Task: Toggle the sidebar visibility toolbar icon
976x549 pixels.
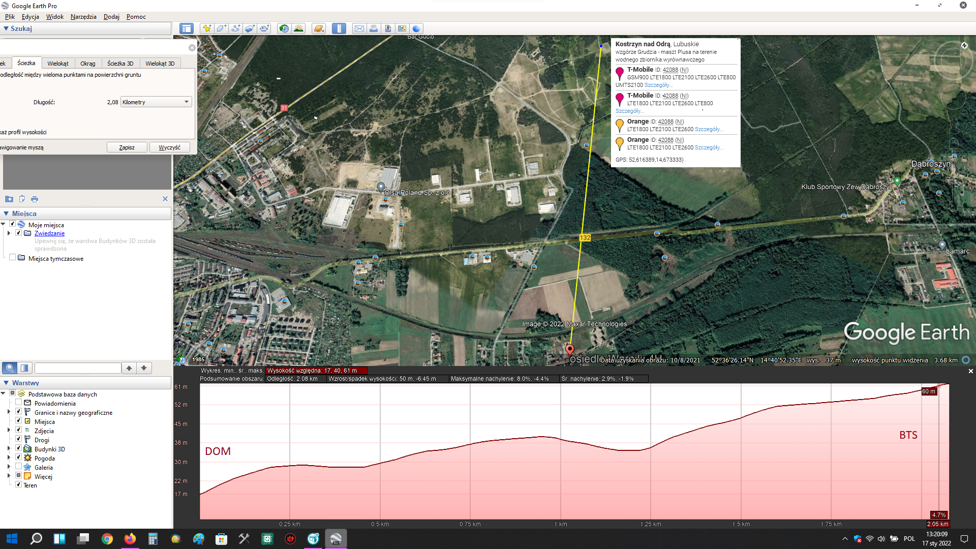Action: click(x=187, y=28)
